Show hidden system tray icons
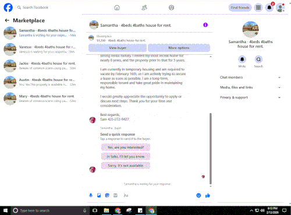The height and width of the screenshot is (215, 291). (251, 210)
